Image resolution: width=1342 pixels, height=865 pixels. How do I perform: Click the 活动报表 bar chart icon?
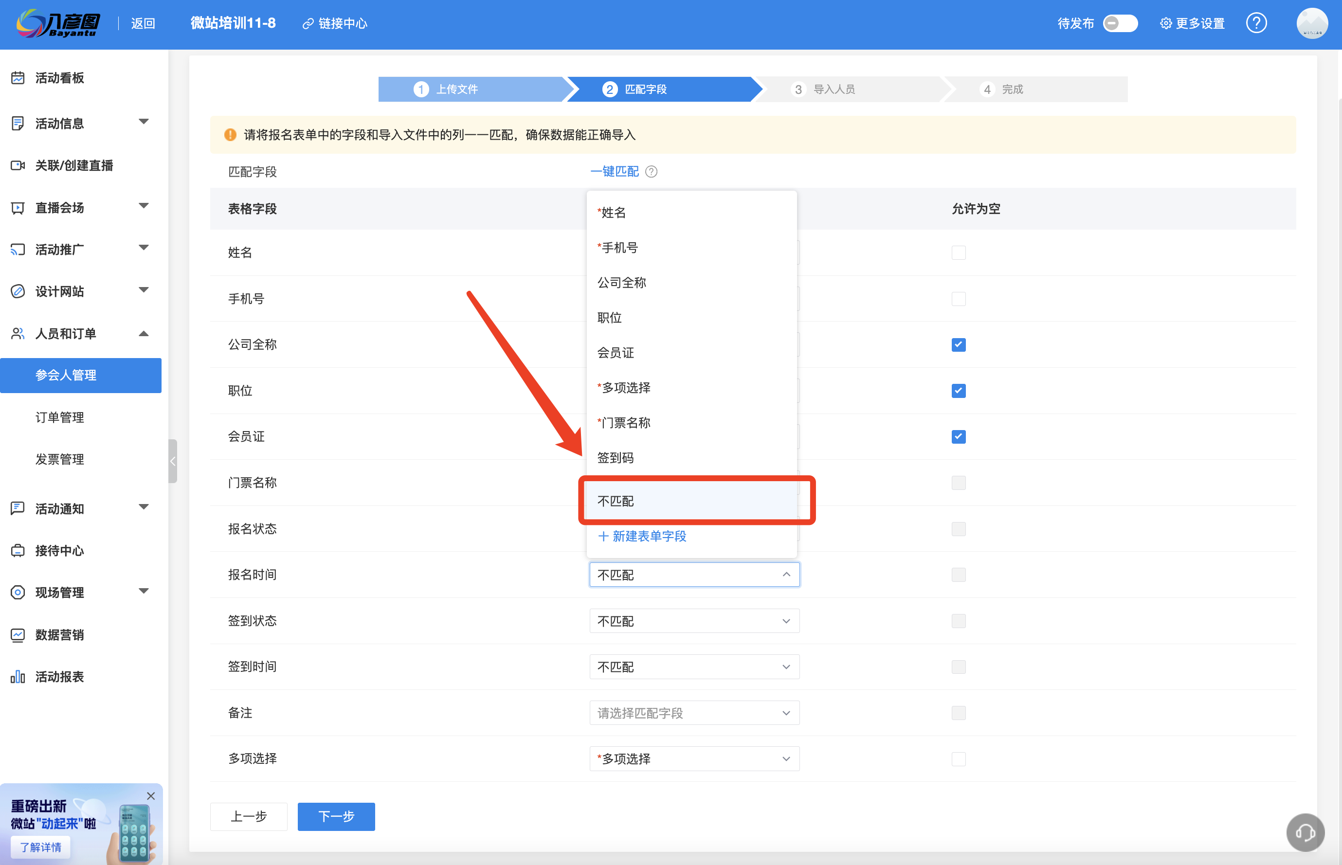18,676
